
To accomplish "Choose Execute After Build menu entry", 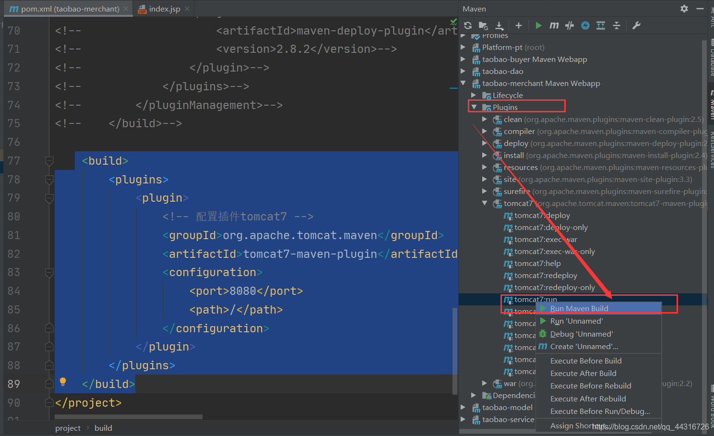I will coord(599,373).
